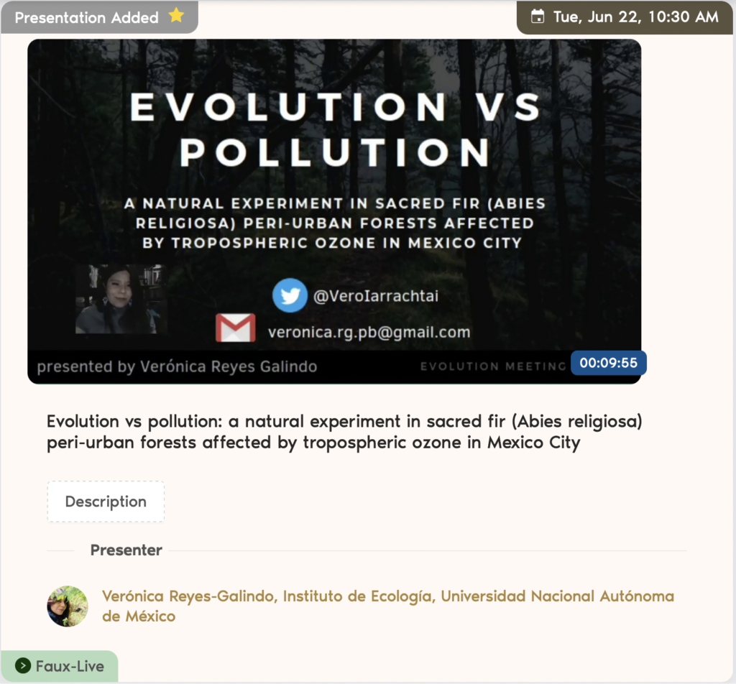Click the large EVOLUTION VS POLLUTION slide heading

tap(334, 129)
